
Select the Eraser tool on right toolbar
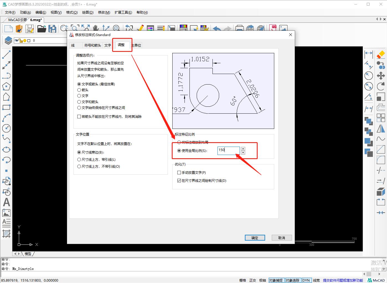tap(381, 55)
